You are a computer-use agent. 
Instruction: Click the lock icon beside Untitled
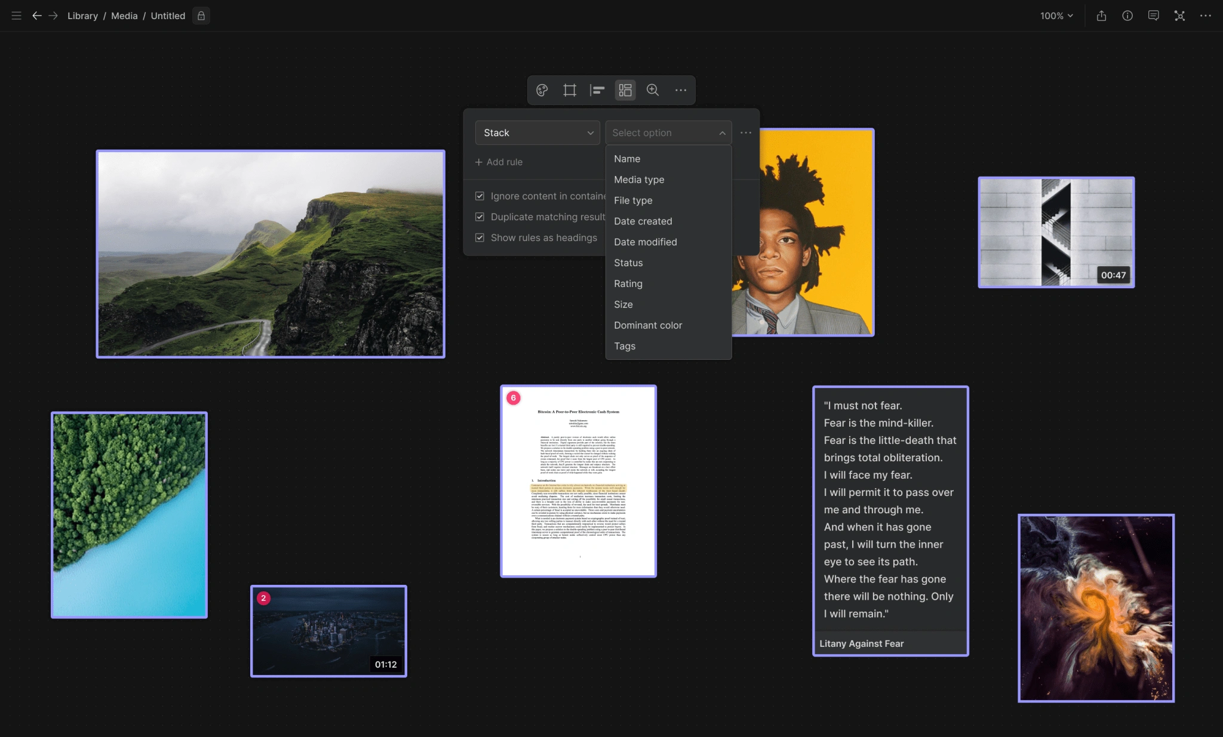click(x=201, y=16)
